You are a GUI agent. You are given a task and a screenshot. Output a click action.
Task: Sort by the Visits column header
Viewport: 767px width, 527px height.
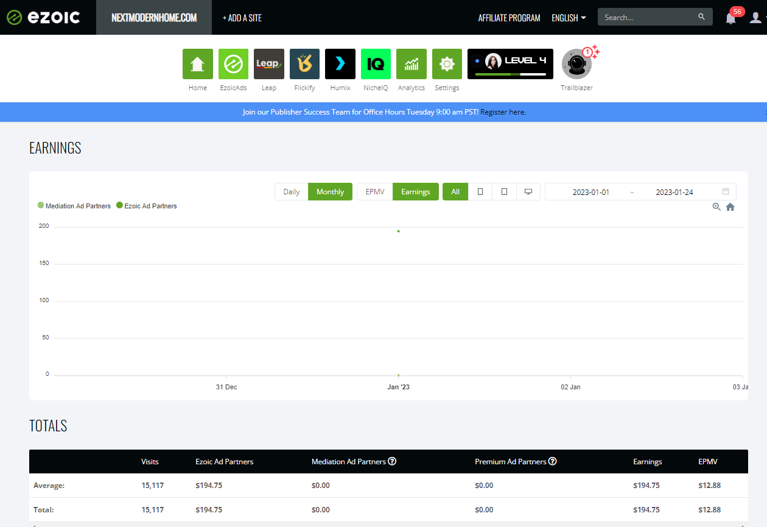[150, 462]
